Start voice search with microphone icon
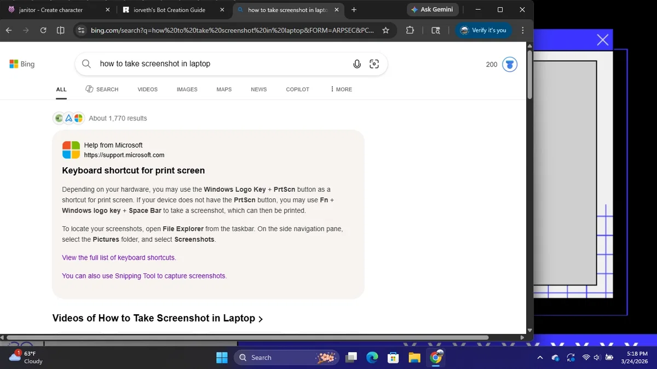Screen dimensions: 657x369 [357, 64]
